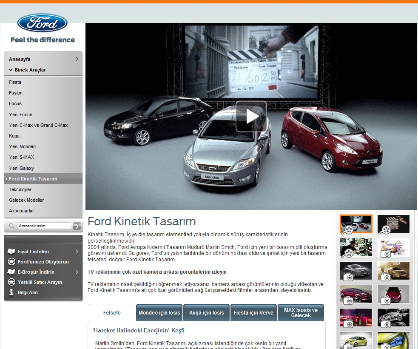The image size is (418, 349).
Task: Open the clapperboard video thumbnail
Action: point(393,224)
